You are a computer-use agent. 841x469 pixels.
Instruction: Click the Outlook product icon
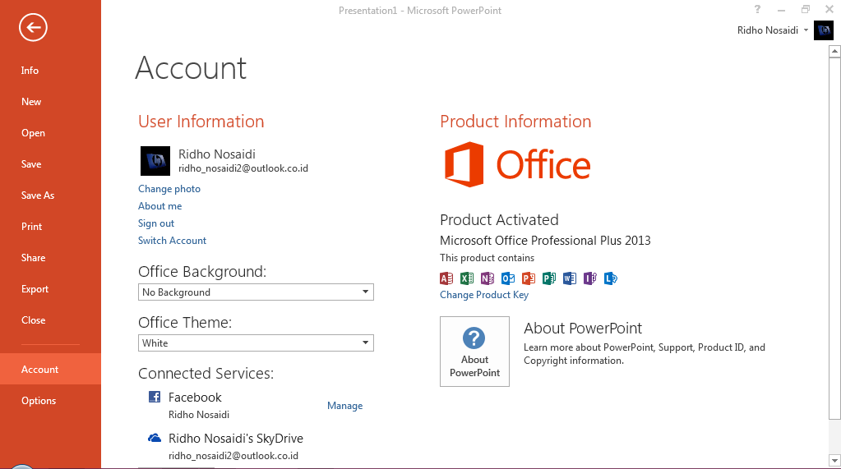click(x=508, y=278)
